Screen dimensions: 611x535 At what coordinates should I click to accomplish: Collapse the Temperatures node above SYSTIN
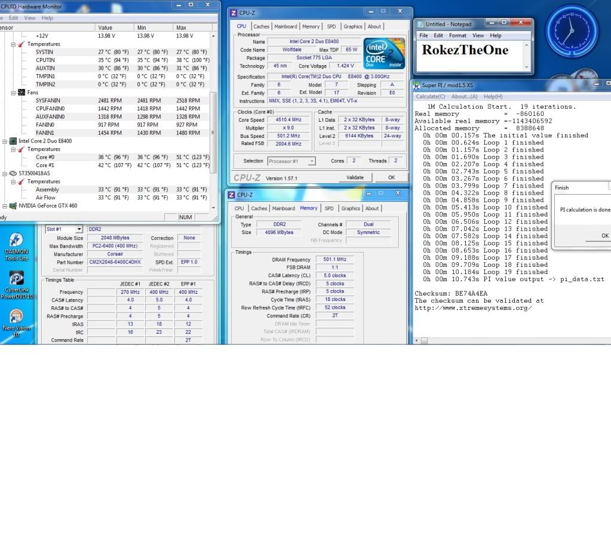pyautogui.click(x=13, y=44)
